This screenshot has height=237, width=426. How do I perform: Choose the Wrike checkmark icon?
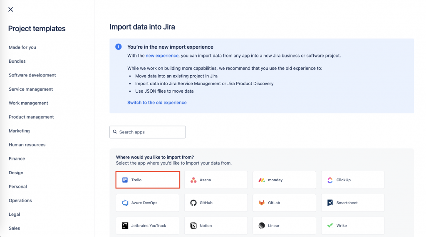(x=330, y=226)
